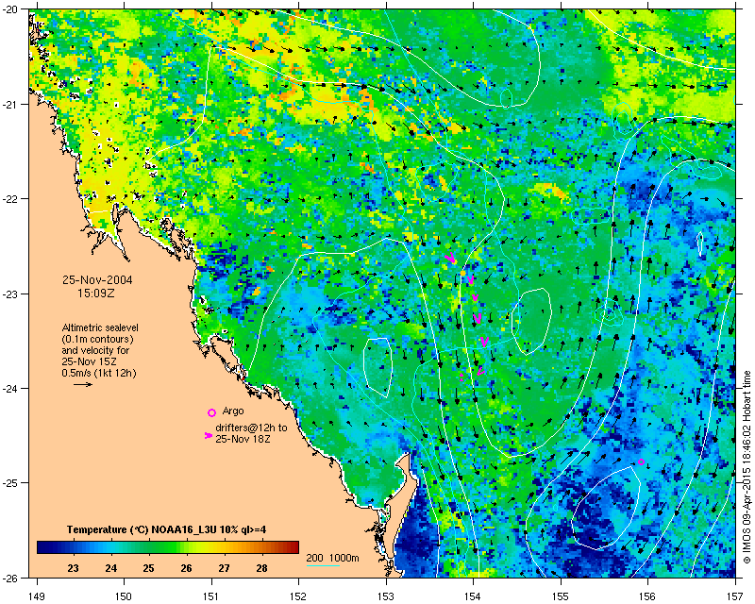The width and height of the screenshot is (755, 604).
Task: Click the 0.5m/s velocity reference arrow
Action: (x=83, y=384)
